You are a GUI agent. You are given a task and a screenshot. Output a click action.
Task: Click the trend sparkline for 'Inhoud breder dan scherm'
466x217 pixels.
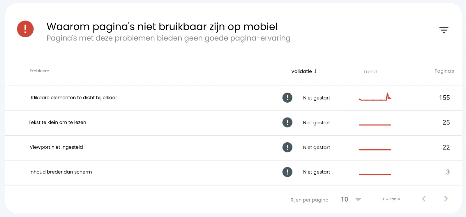[375, 174]
